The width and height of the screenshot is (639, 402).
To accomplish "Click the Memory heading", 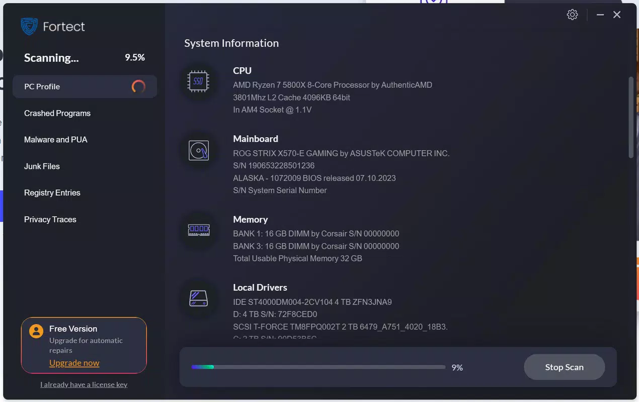I will point(250,220).
